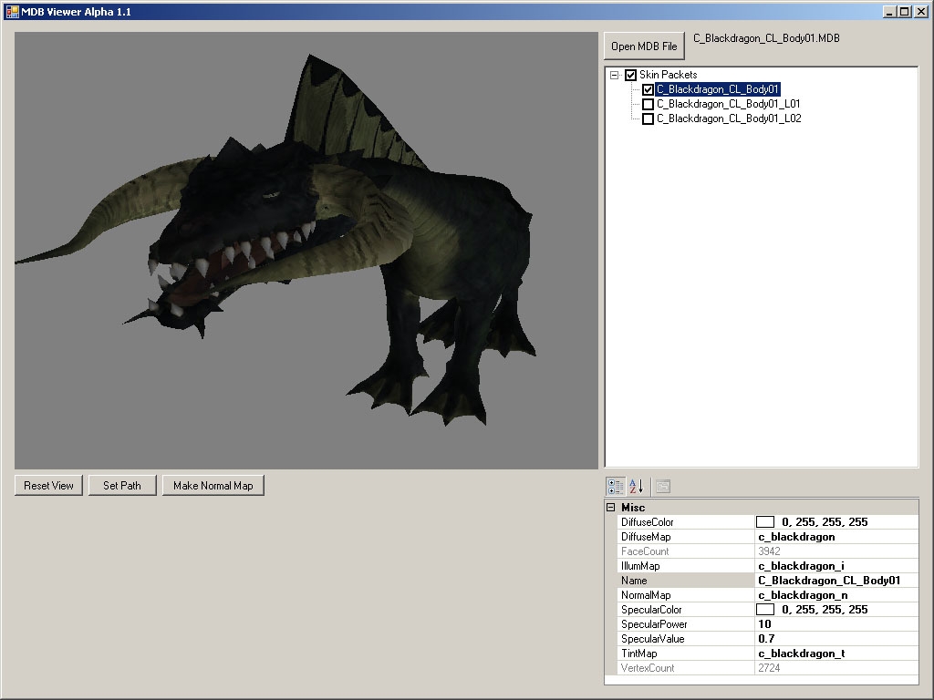This screenshot has height=700, width=934.
Task: Click the Open MDB File button
Action: coord(644,46)
